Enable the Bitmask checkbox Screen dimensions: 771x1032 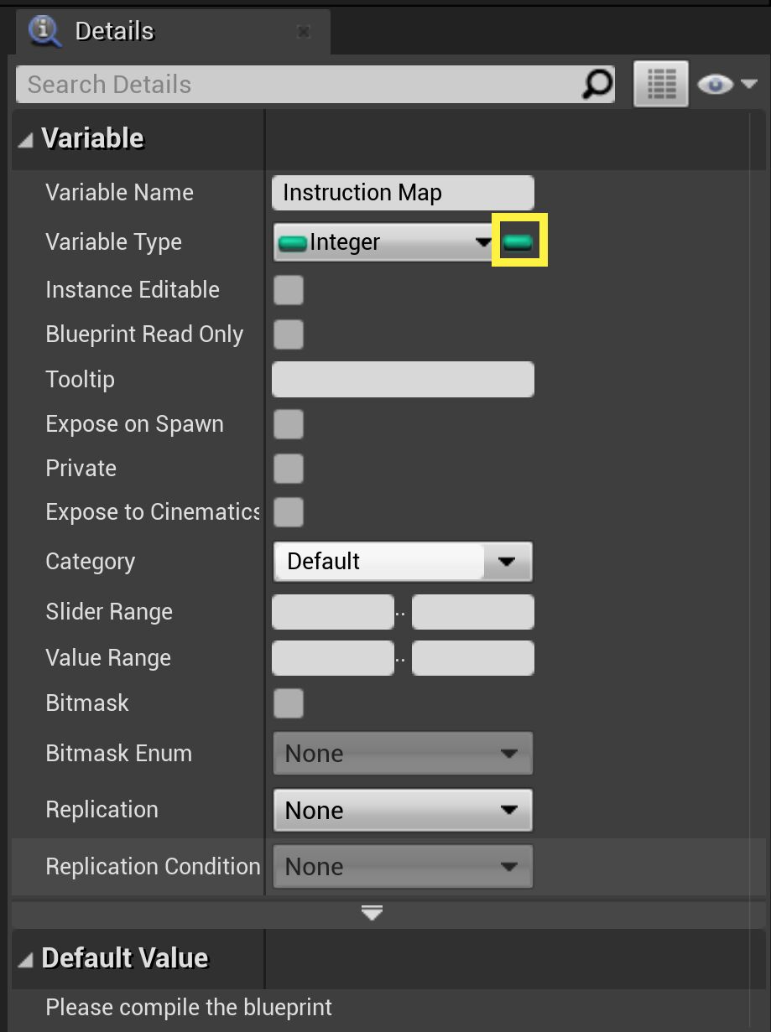point(288,703)
